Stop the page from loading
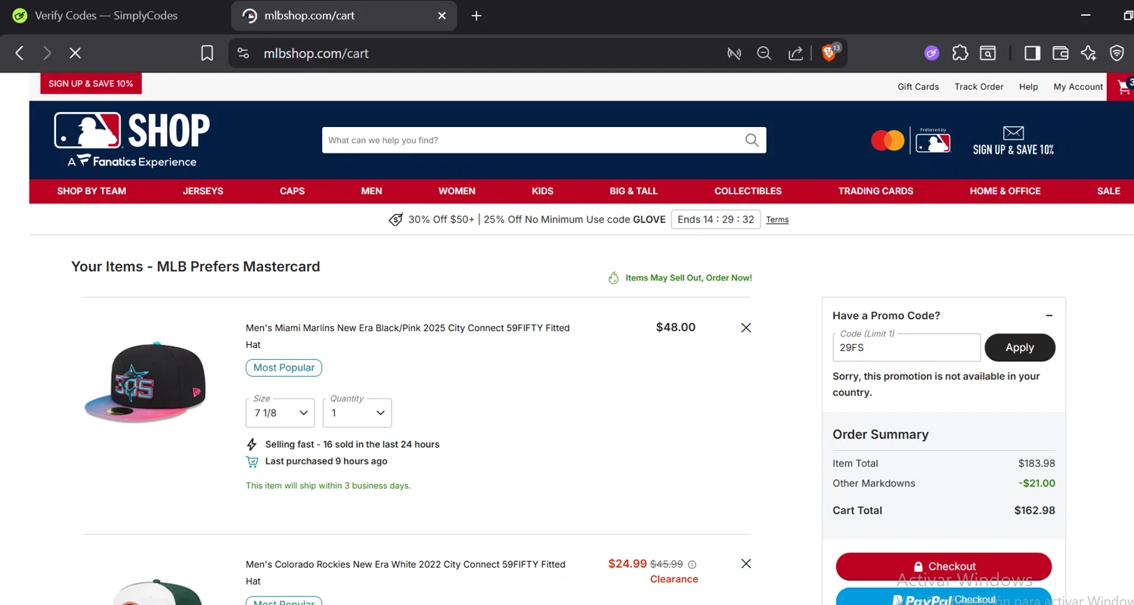The image size is (1134, 605). pos(75,53)
